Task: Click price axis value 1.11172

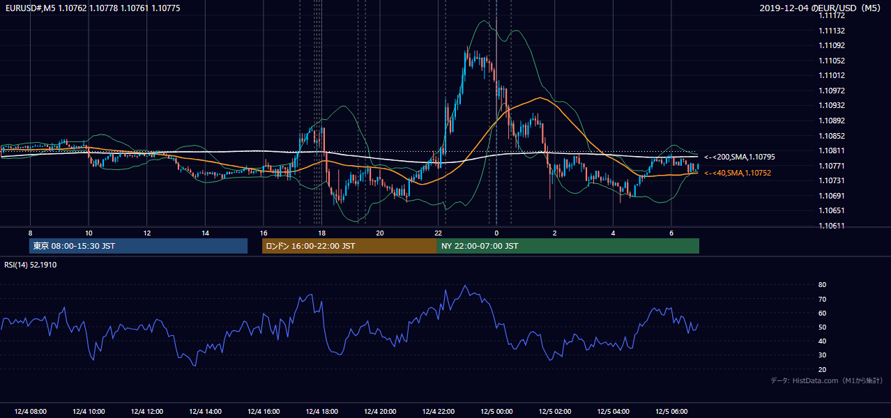Action: (832, 16)
